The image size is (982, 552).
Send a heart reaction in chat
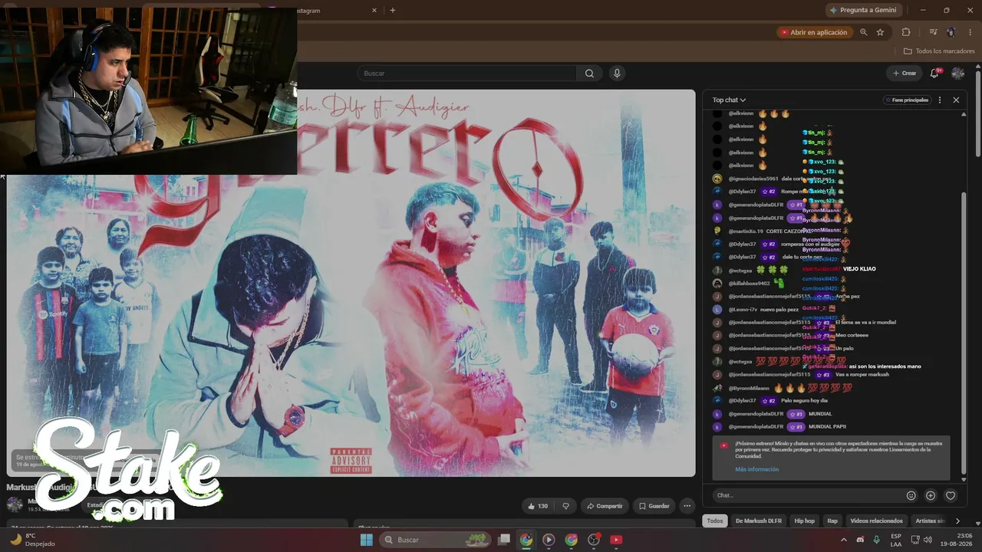[951, 495]
